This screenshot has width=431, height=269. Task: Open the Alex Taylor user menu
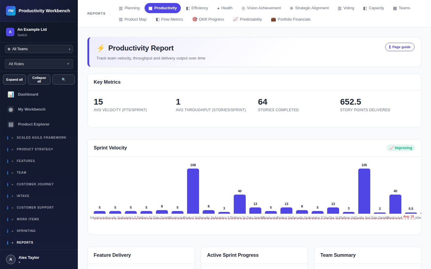click(39, 259)
